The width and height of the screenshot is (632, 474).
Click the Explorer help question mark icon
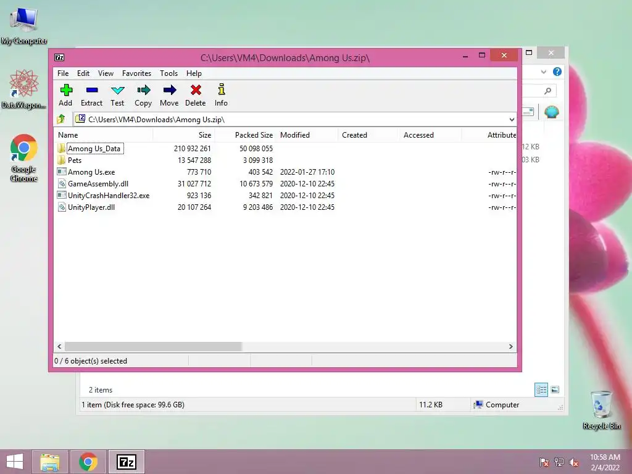(x=557, y=72)
